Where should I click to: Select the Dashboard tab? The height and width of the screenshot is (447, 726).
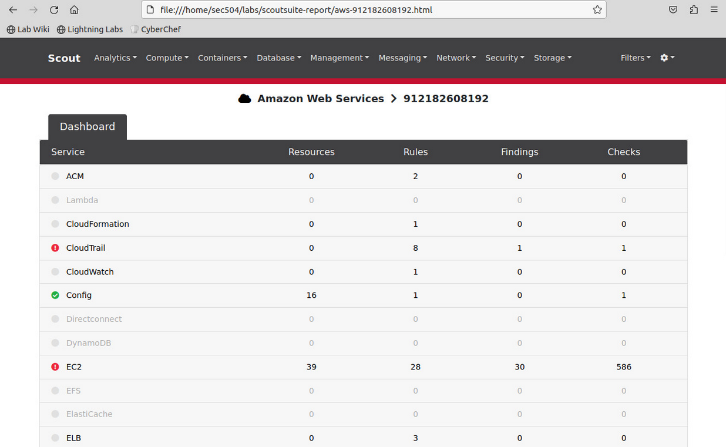tap(88, 127)
